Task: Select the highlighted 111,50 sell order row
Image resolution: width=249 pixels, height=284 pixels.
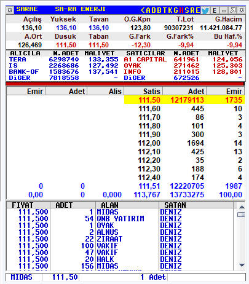Action: (x=184, y=100)
